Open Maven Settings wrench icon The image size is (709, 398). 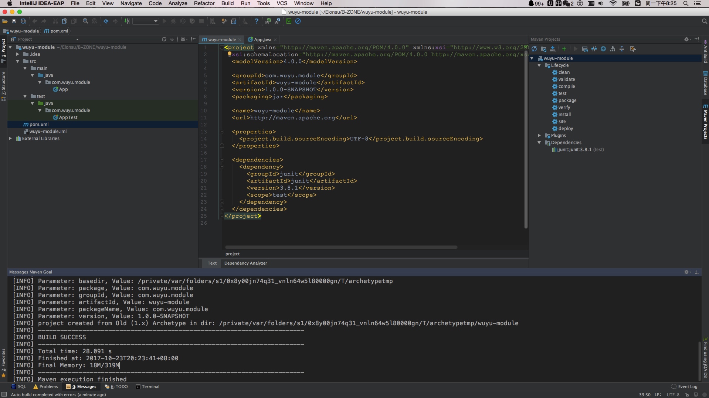[x=633, y=49]
